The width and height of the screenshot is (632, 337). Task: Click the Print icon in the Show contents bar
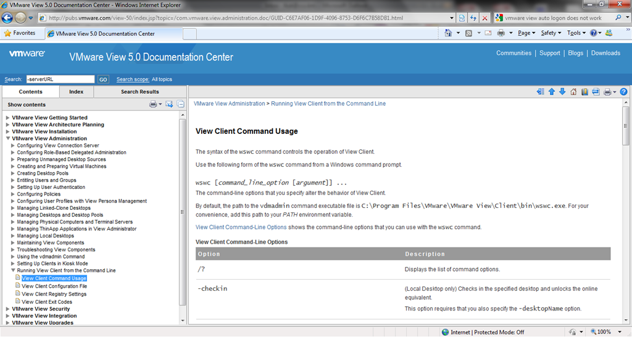[x=153, y=104]
